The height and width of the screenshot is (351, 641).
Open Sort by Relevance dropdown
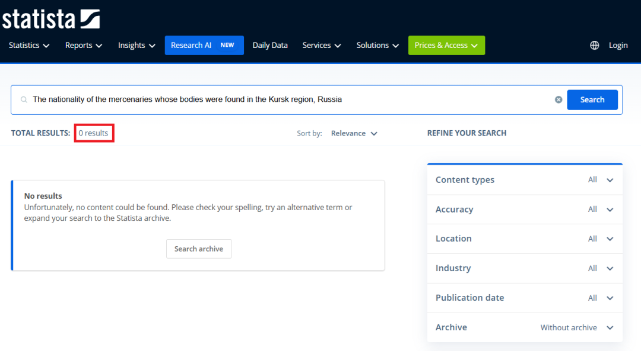tap(354, 133)
